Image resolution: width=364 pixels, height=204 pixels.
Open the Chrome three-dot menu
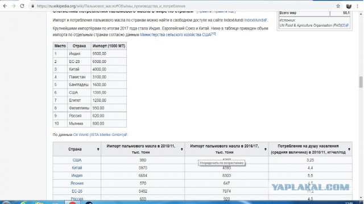[358, 6]
